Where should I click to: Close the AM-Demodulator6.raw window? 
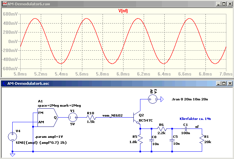point(230,4)
